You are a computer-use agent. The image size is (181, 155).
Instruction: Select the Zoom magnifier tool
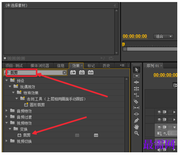[137, 133]
